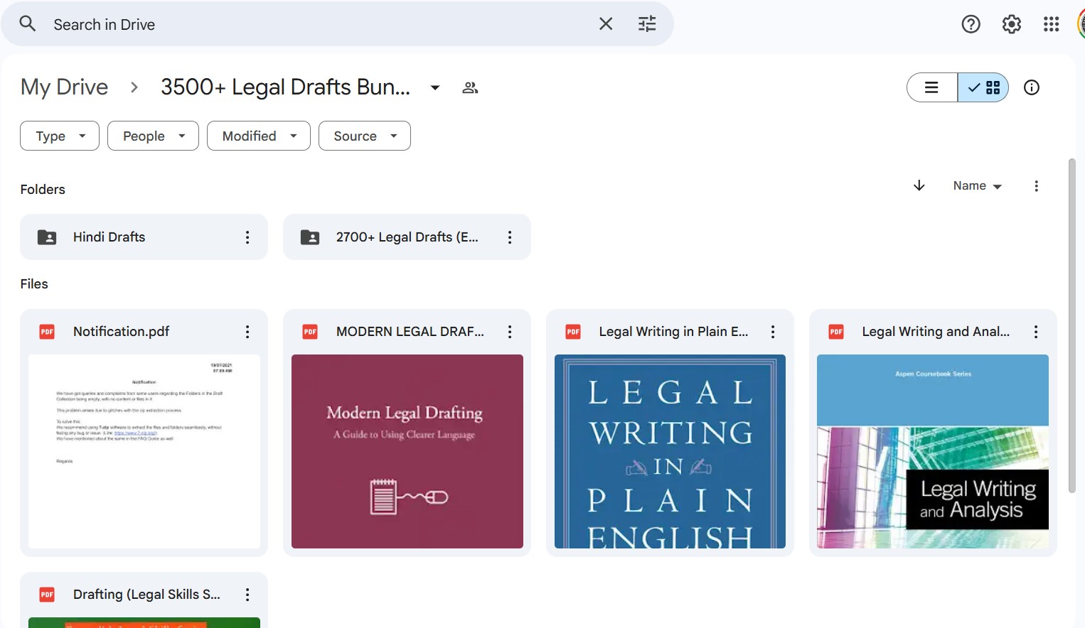Open the shared people icon beside folder title
The width and height of the screenshot is (1085, 628).
click(x=470, y=88)
